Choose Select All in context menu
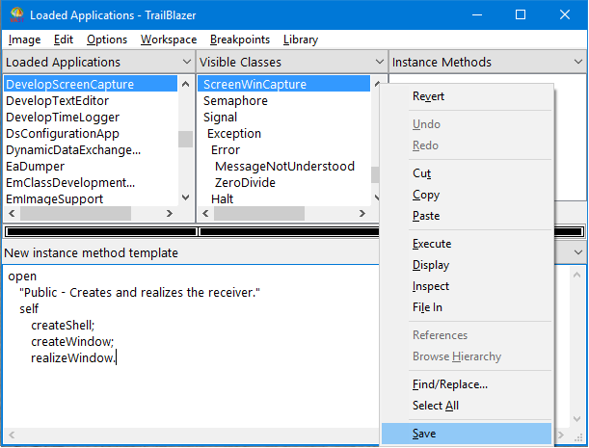Viewport: 589px width, 448px height. coord(435,406)
